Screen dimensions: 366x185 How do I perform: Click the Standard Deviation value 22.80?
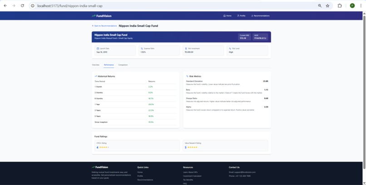coord(266,81)
